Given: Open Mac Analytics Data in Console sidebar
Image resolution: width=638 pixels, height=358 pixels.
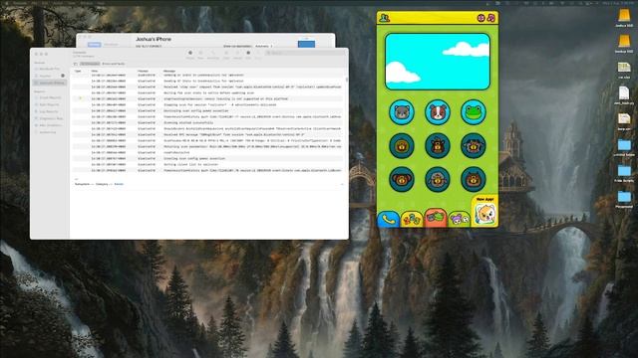Looking at the screenshot, I should click(x=50, y=125).
